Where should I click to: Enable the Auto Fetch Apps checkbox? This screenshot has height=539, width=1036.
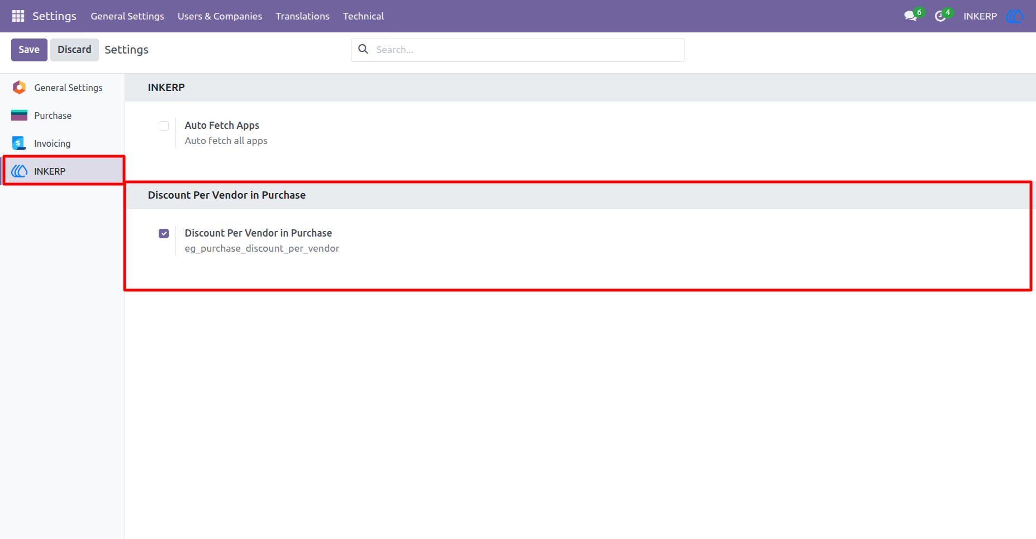(x=164, y=126)
